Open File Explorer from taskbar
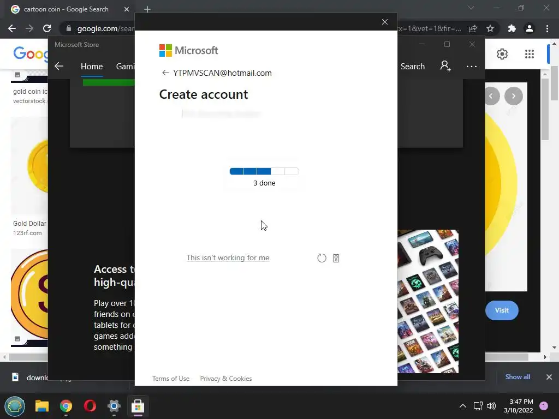This screenshot has height=419, width=559. click(x=41, y=406)
